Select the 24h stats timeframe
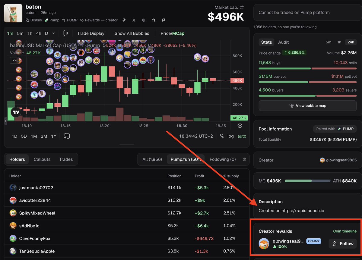The height and width of the screenshot is (260, 362). pos(351,42)
